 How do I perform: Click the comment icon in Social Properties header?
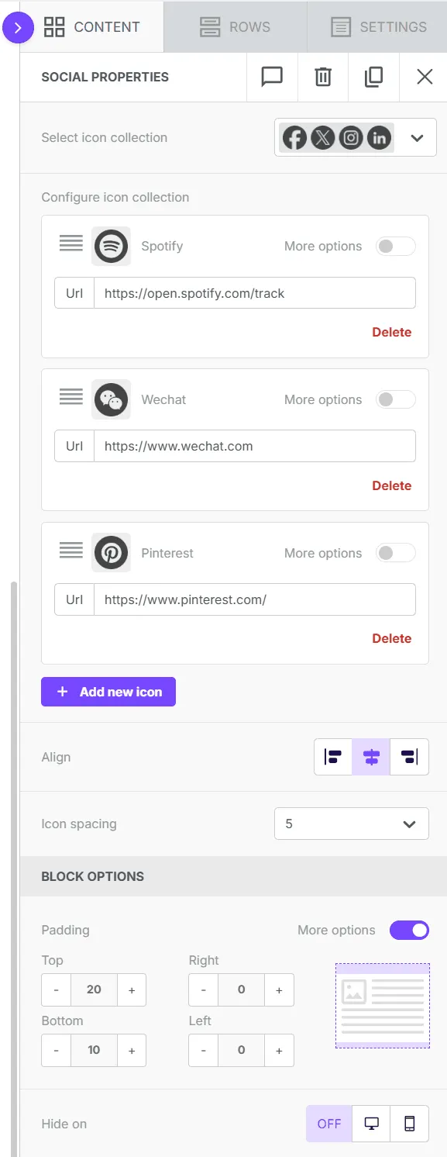(272, 77)
